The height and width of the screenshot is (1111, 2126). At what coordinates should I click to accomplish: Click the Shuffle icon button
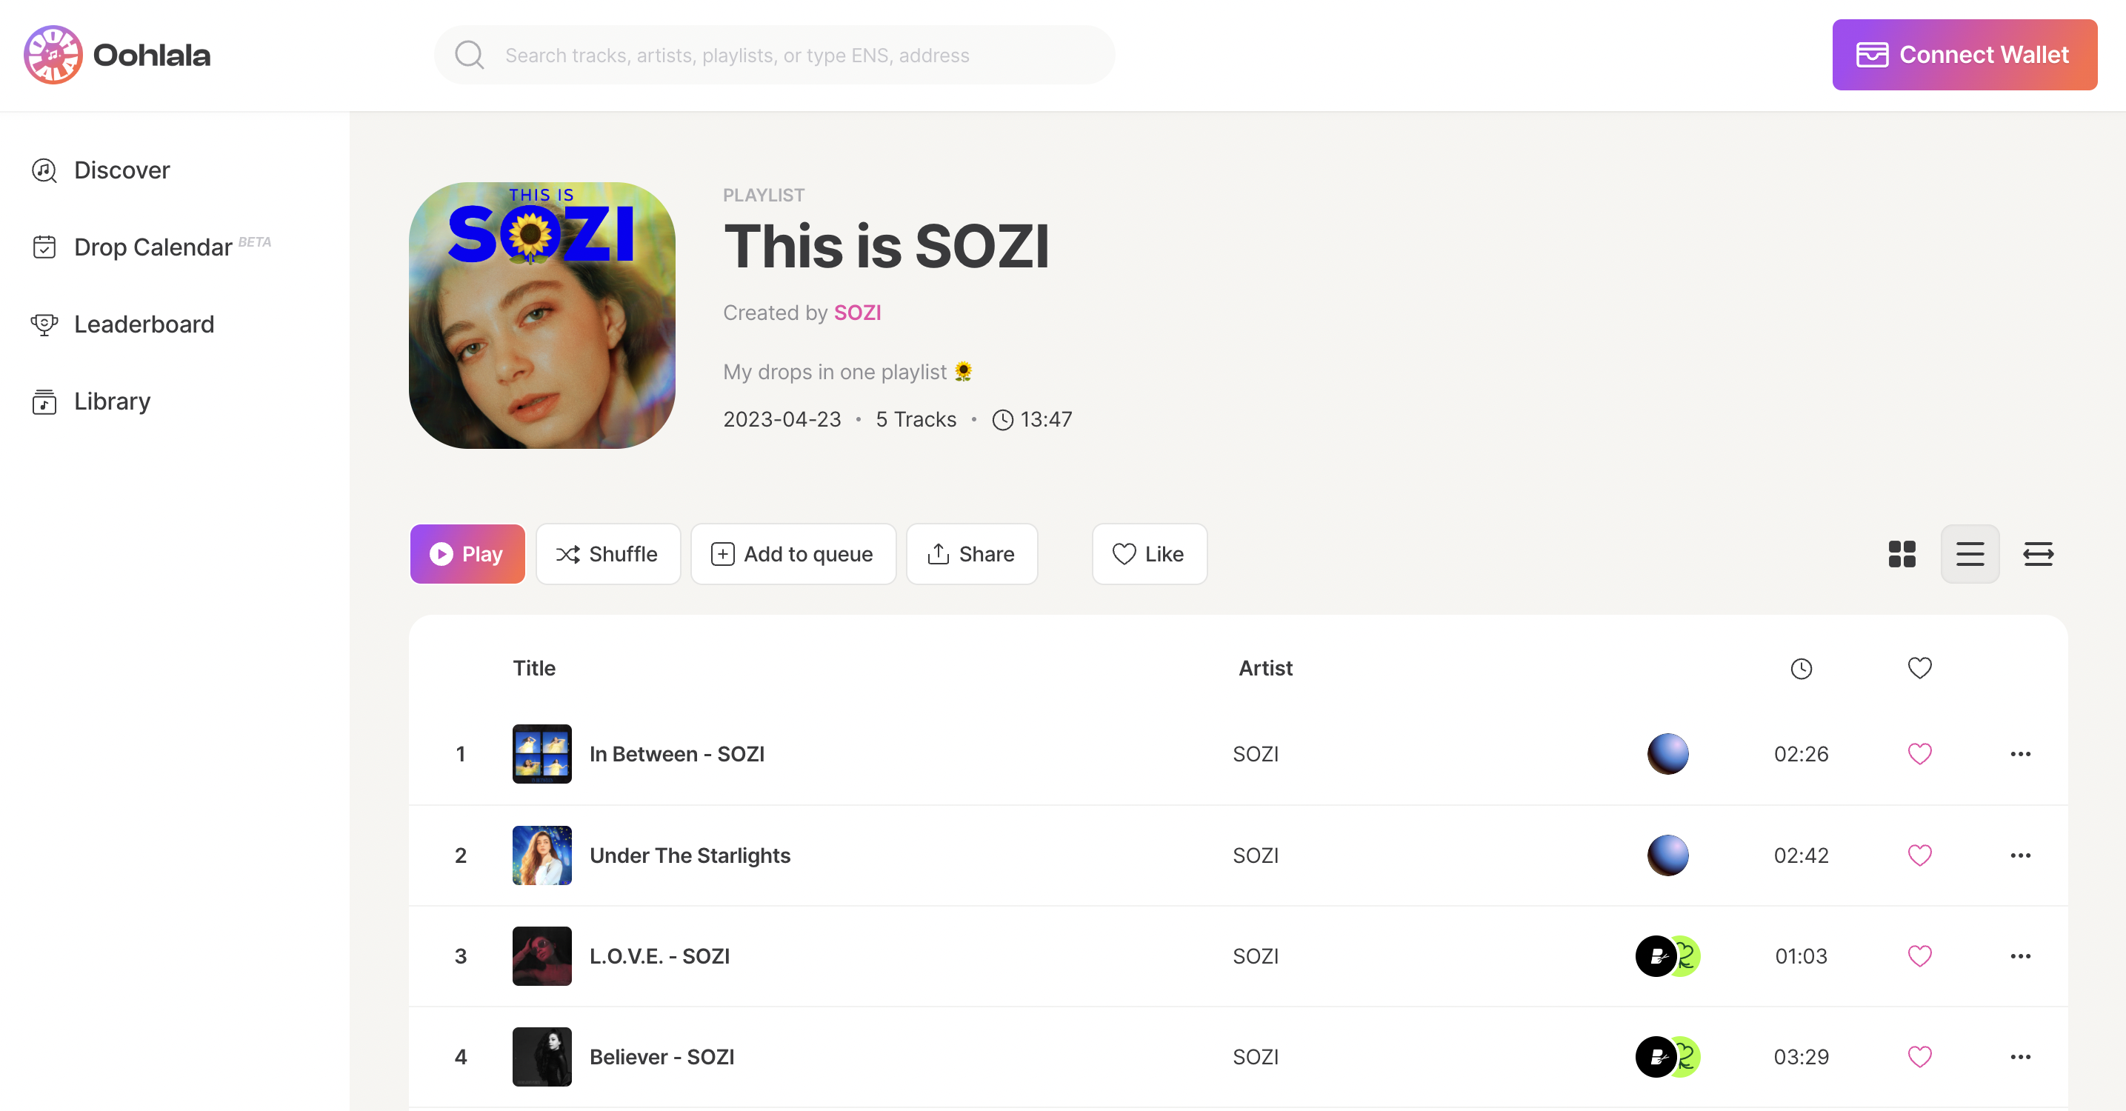point(568,554)
